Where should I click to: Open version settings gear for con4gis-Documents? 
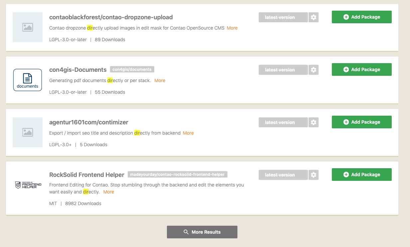pyautogui.click(x=314, y=70)
